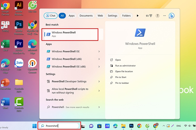196x130 pixels.
Task: Switch to Folders filter tab
Action: tap(126, 16)
